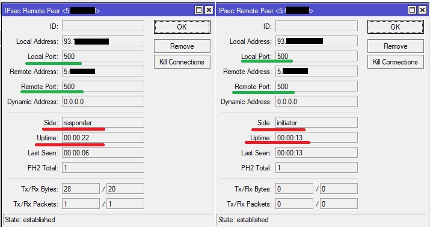Click OK in the responder peer window

pos(182,26)
